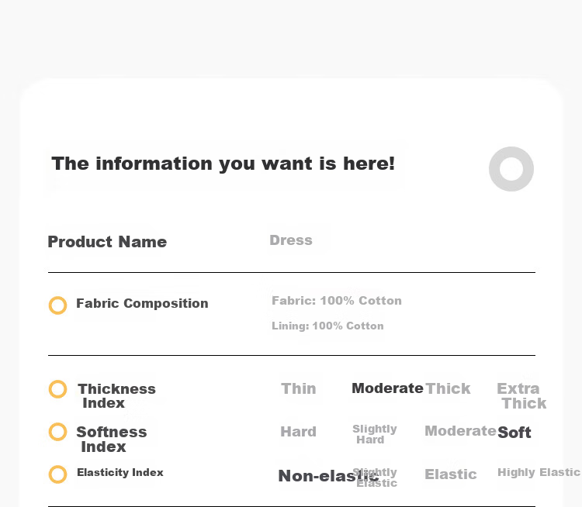Click the 'Dress' product name value

(x=291, y=240)
